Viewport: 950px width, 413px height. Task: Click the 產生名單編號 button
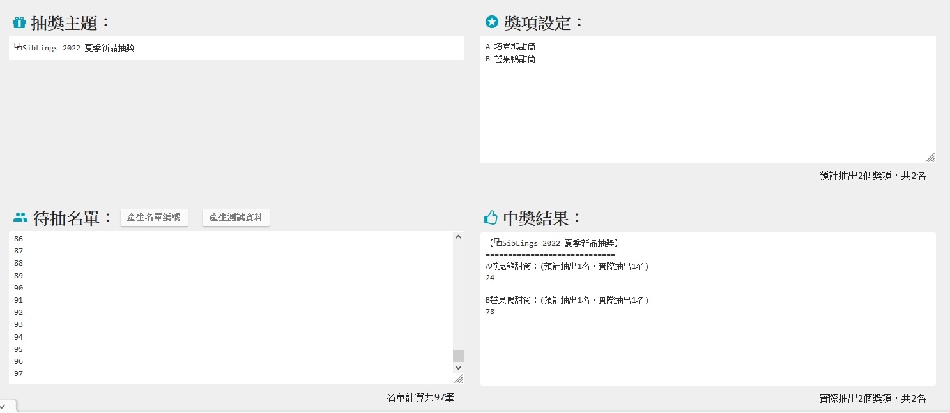[154, 217]
